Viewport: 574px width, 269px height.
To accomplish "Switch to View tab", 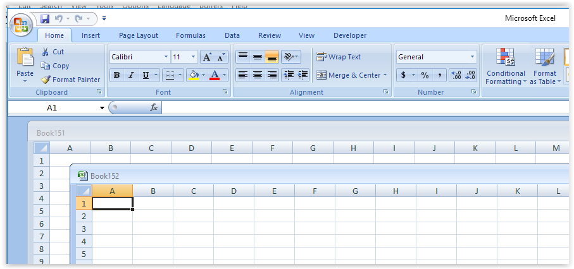I will (306, 35).
